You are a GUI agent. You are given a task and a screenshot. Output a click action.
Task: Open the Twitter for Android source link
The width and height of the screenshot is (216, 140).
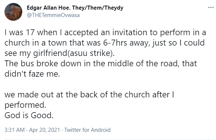(x=88, y=130)
